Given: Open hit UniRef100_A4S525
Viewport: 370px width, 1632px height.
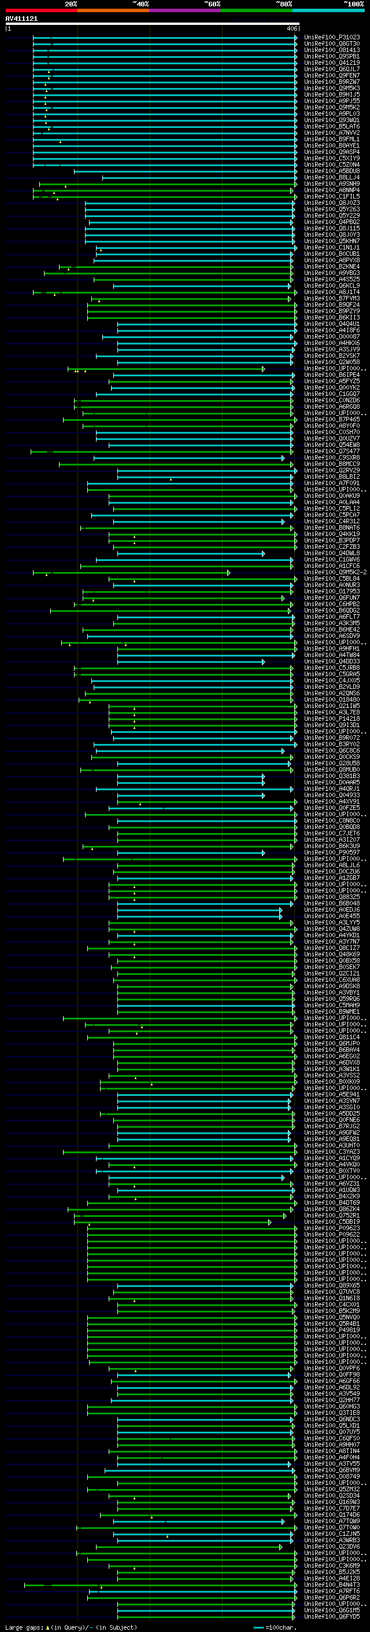Looking at the screenshot, I should [331, 280].
